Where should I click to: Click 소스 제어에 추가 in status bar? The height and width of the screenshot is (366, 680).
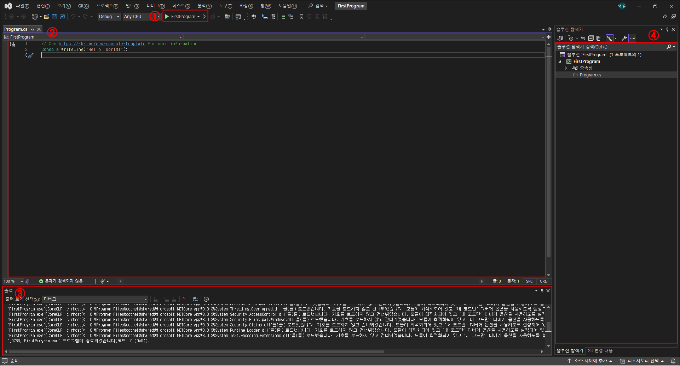pos(589,361)
